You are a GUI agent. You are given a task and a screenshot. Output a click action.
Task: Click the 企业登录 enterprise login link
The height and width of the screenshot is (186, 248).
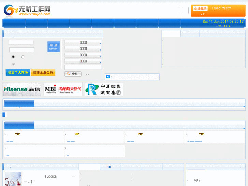(x=200, y=8)
